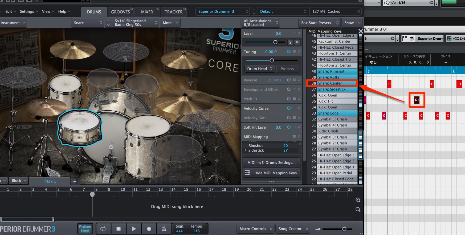465x235 pixels.
Task: Open the More dropdown
Action: (170, 23)
